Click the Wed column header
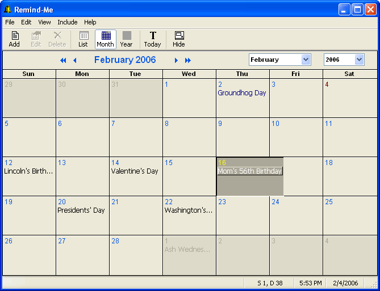Image resolution: width=380 pixels, height=291 pixels. [x=189, y=74]
